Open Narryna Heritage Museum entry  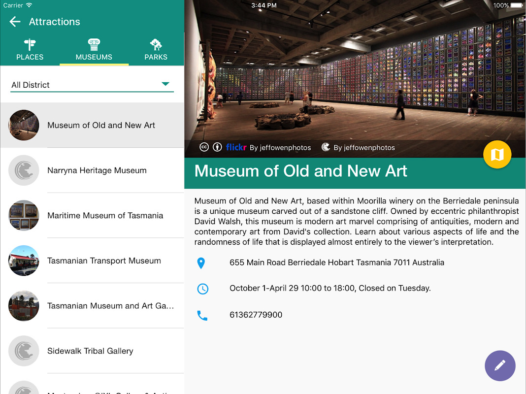[92, 170]
